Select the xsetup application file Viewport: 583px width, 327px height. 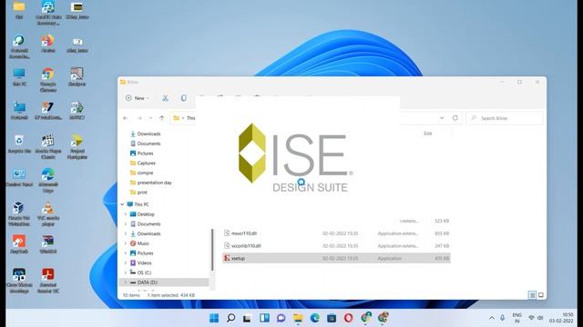click(x=336, y=258)
